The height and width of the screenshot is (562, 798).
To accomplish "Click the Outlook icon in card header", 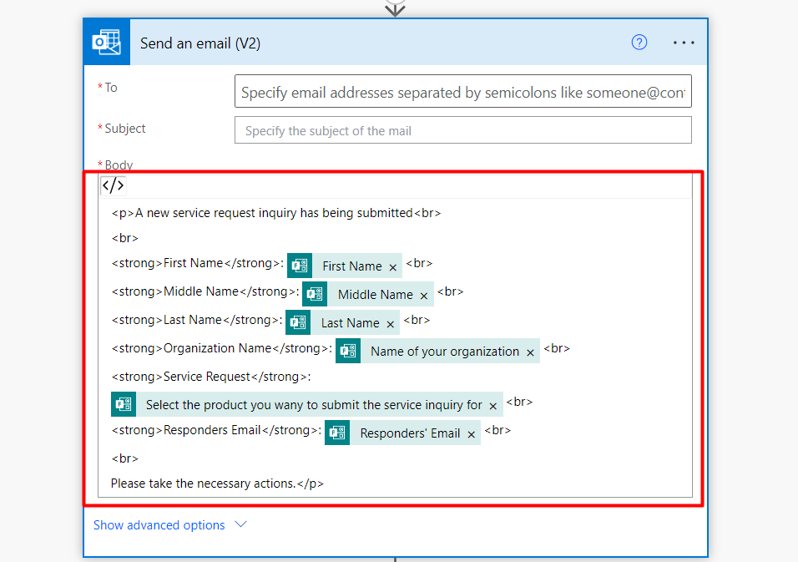I will [107, 43].
